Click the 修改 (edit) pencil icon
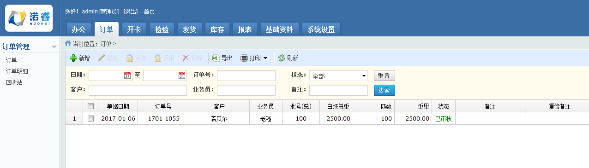This screenshot has width=589, height=168. 101,58
